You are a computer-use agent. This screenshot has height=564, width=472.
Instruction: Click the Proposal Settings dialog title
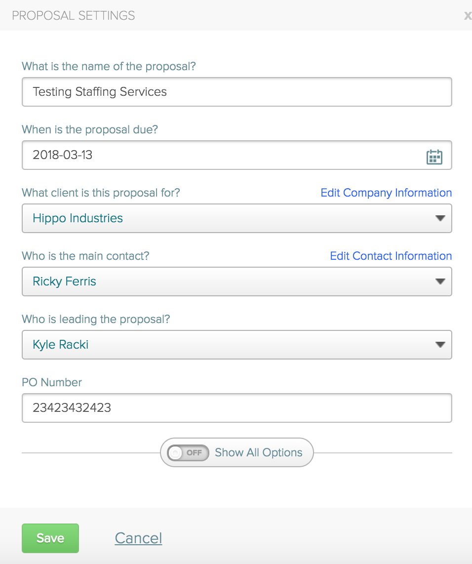pos(73,15)
